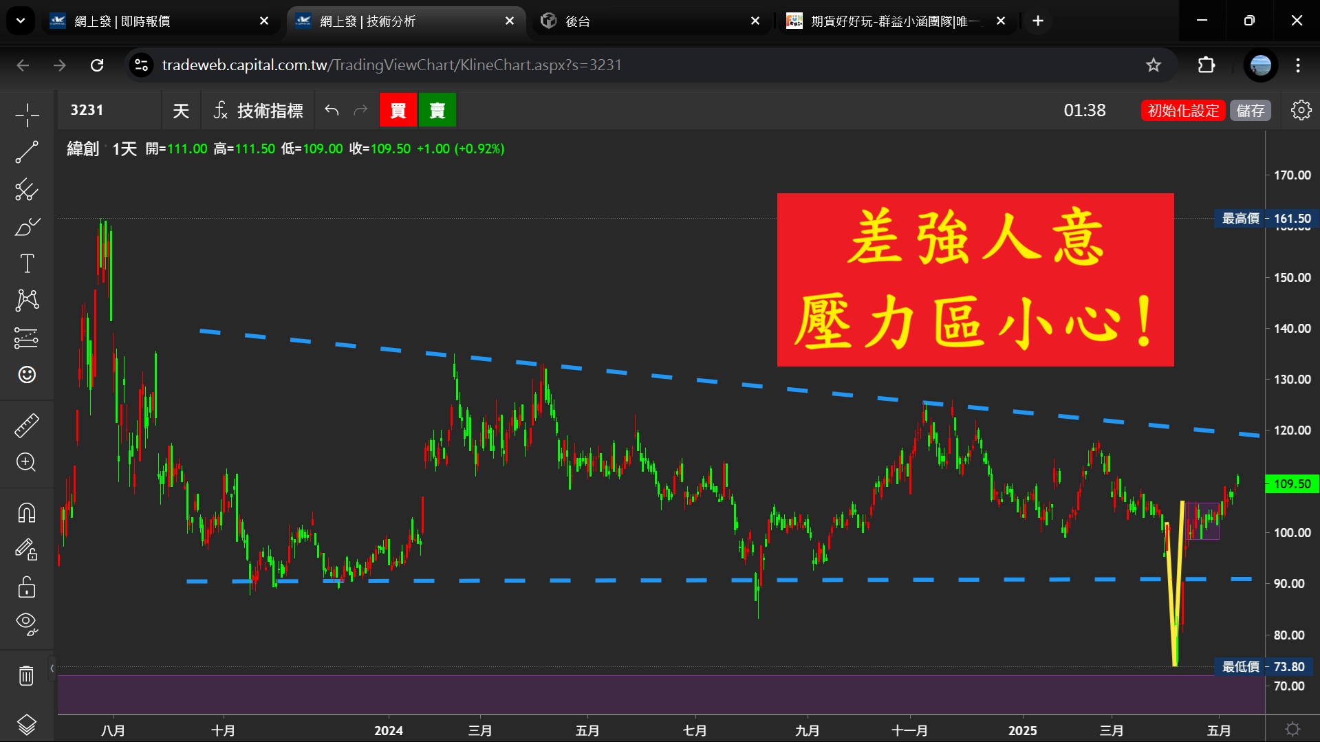
Task: Click the red 買 buy button
Action: 398,110
